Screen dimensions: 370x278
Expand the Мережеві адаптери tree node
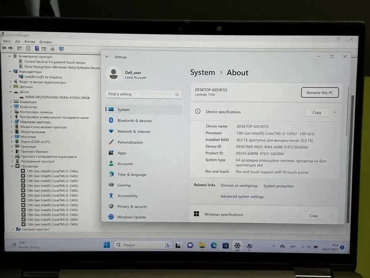[x=11, y=122]
